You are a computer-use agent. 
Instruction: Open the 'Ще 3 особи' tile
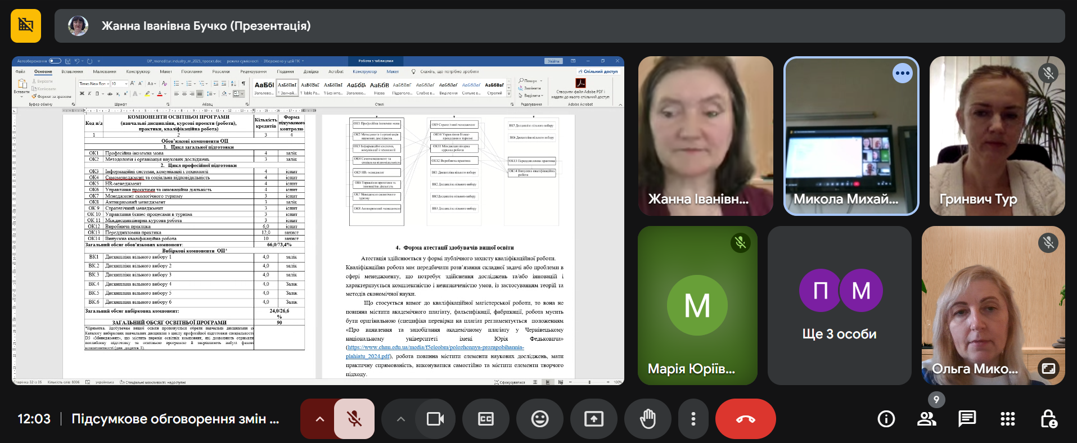pyautogui.click(x=840, y=305)
